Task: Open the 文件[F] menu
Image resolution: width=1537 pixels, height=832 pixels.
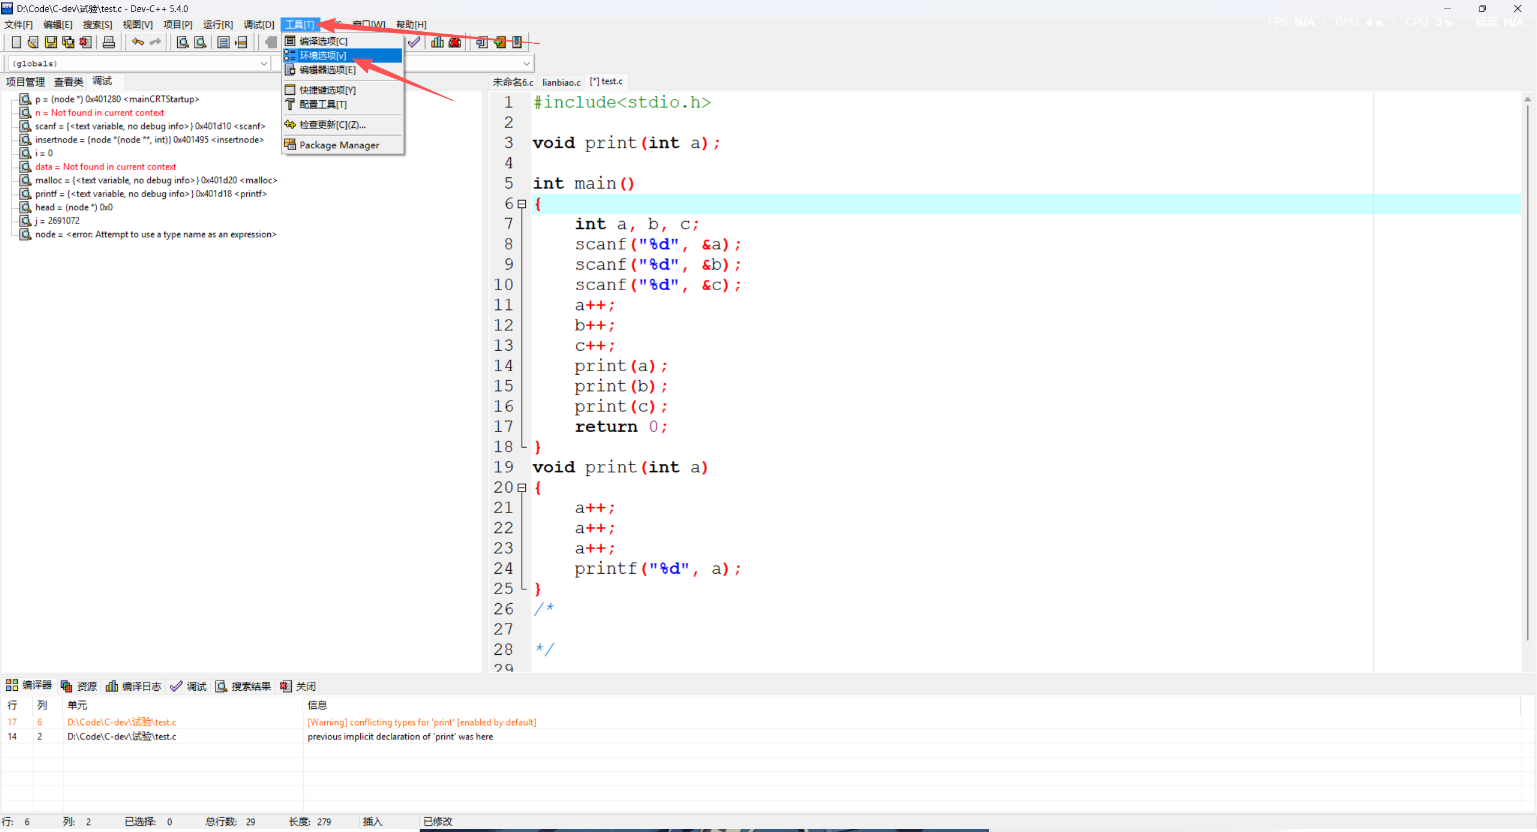Action: pyautogui.click(x=19, y=25)
